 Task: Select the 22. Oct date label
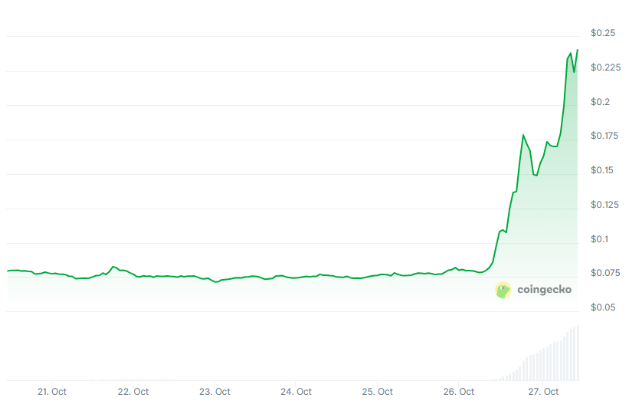(x=133, y=392)
